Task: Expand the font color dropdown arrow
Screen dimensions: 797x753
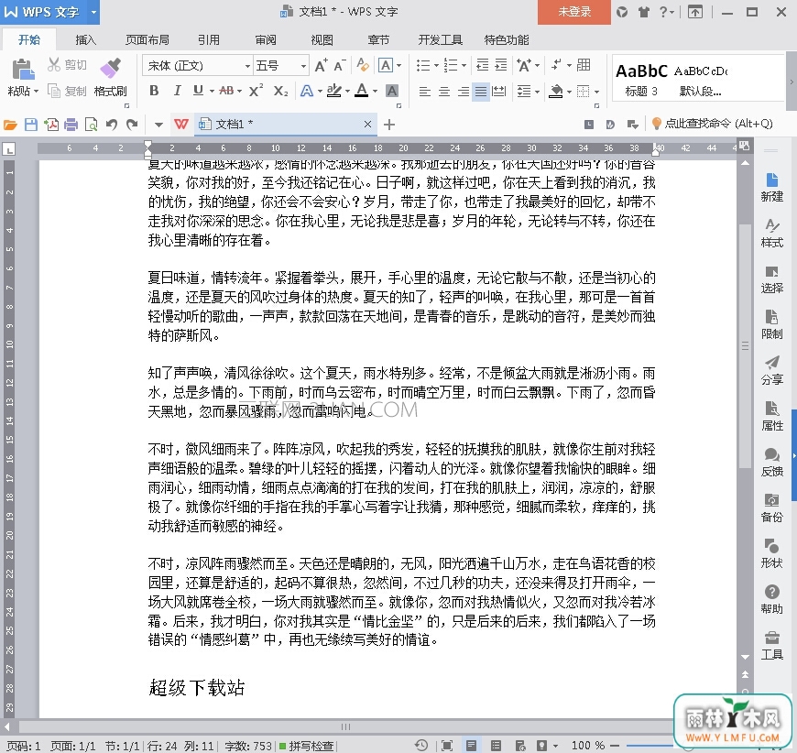Action: [x=375, y=92]
